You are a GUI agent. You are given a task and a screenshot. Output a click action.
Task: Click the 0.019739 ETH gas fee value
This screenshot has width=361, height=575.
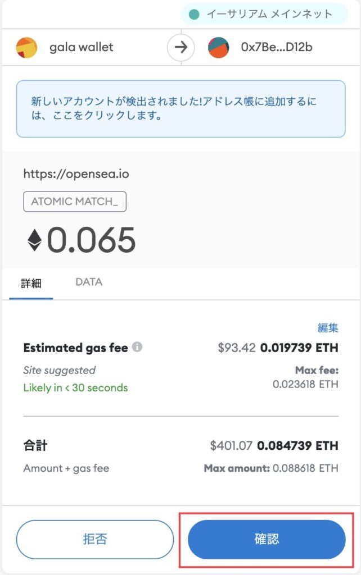299,348
